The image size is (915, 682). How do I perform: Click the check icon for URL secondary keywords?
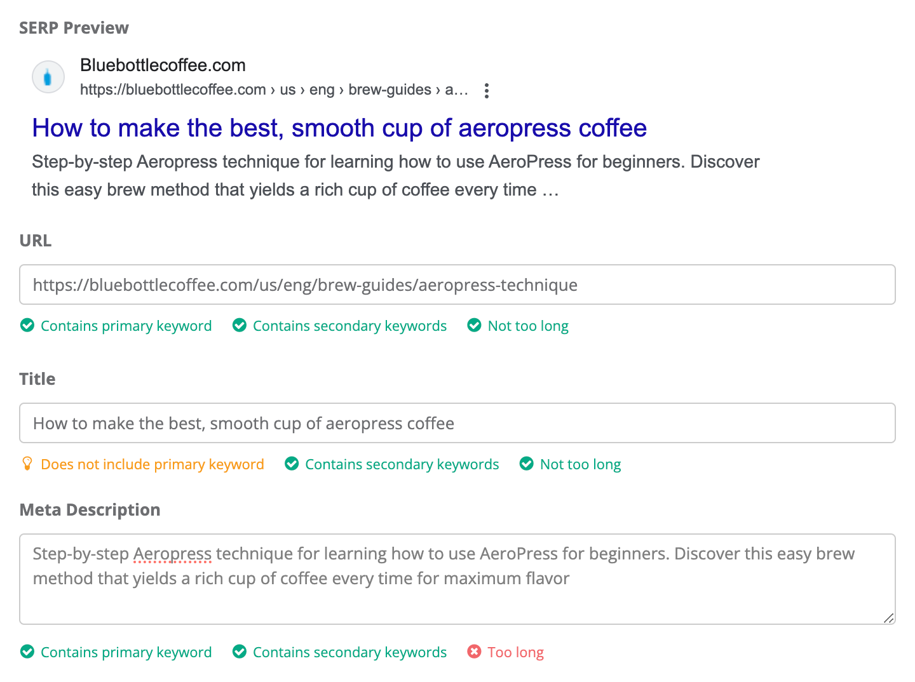[x=240, y=326]
